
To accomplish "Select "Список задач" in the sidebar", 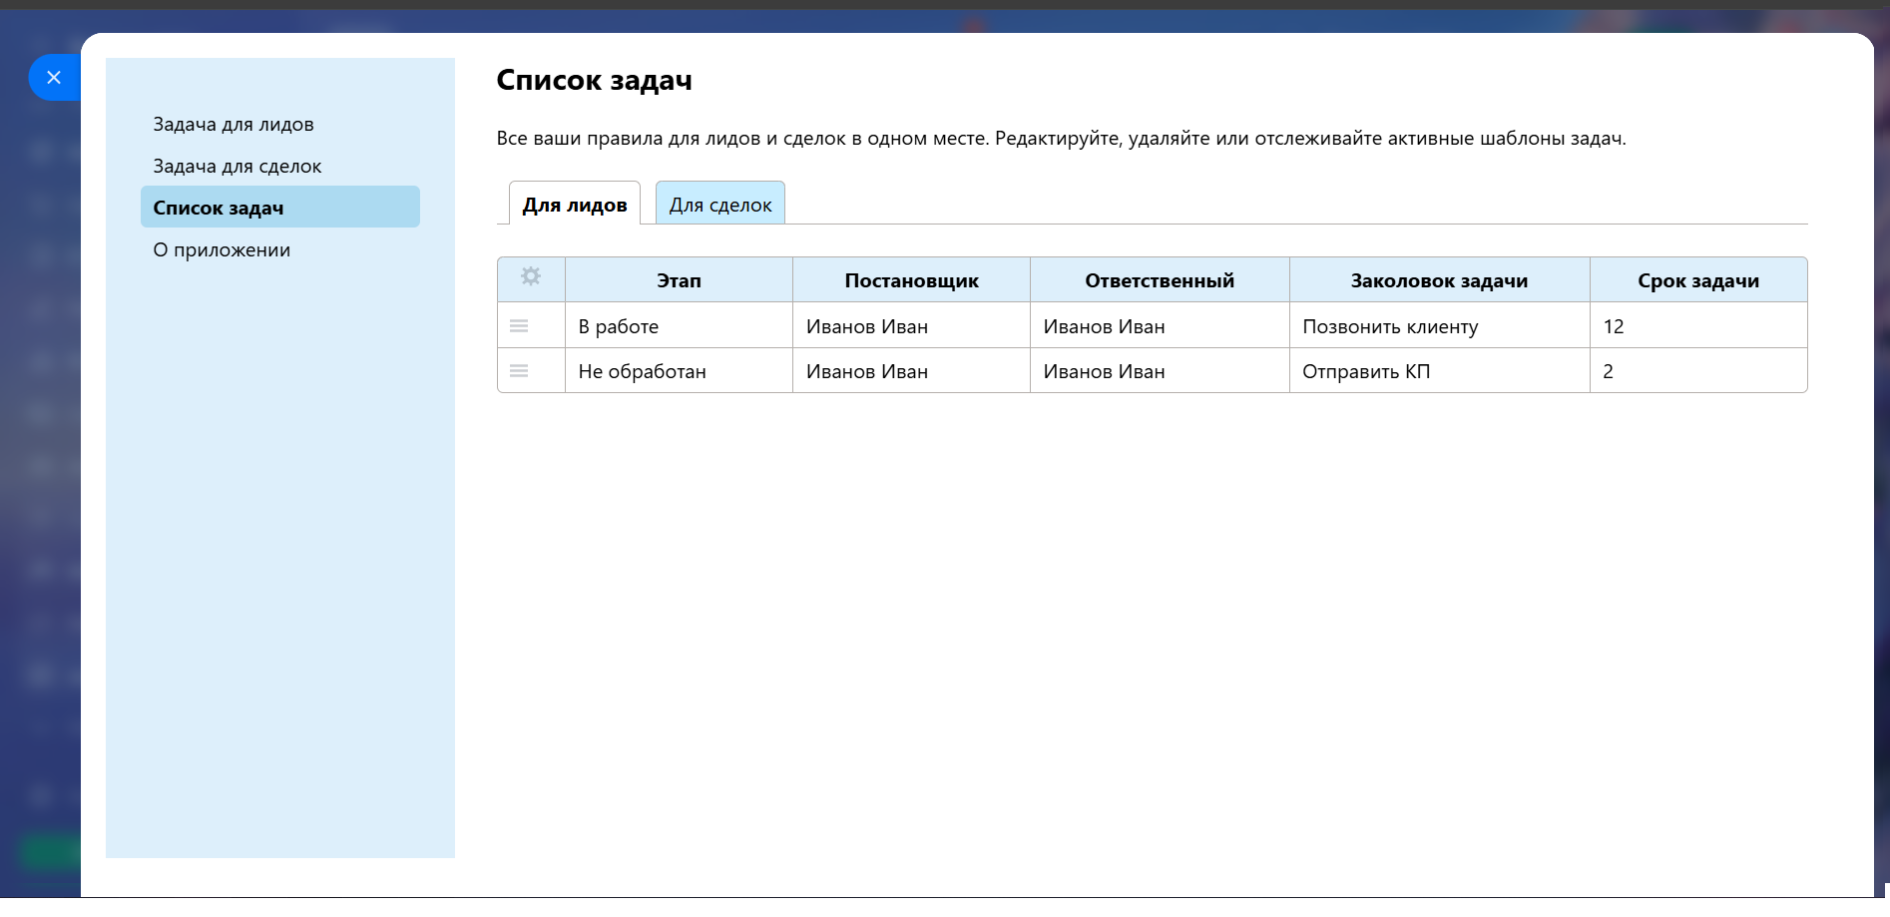I will point(280,207).
